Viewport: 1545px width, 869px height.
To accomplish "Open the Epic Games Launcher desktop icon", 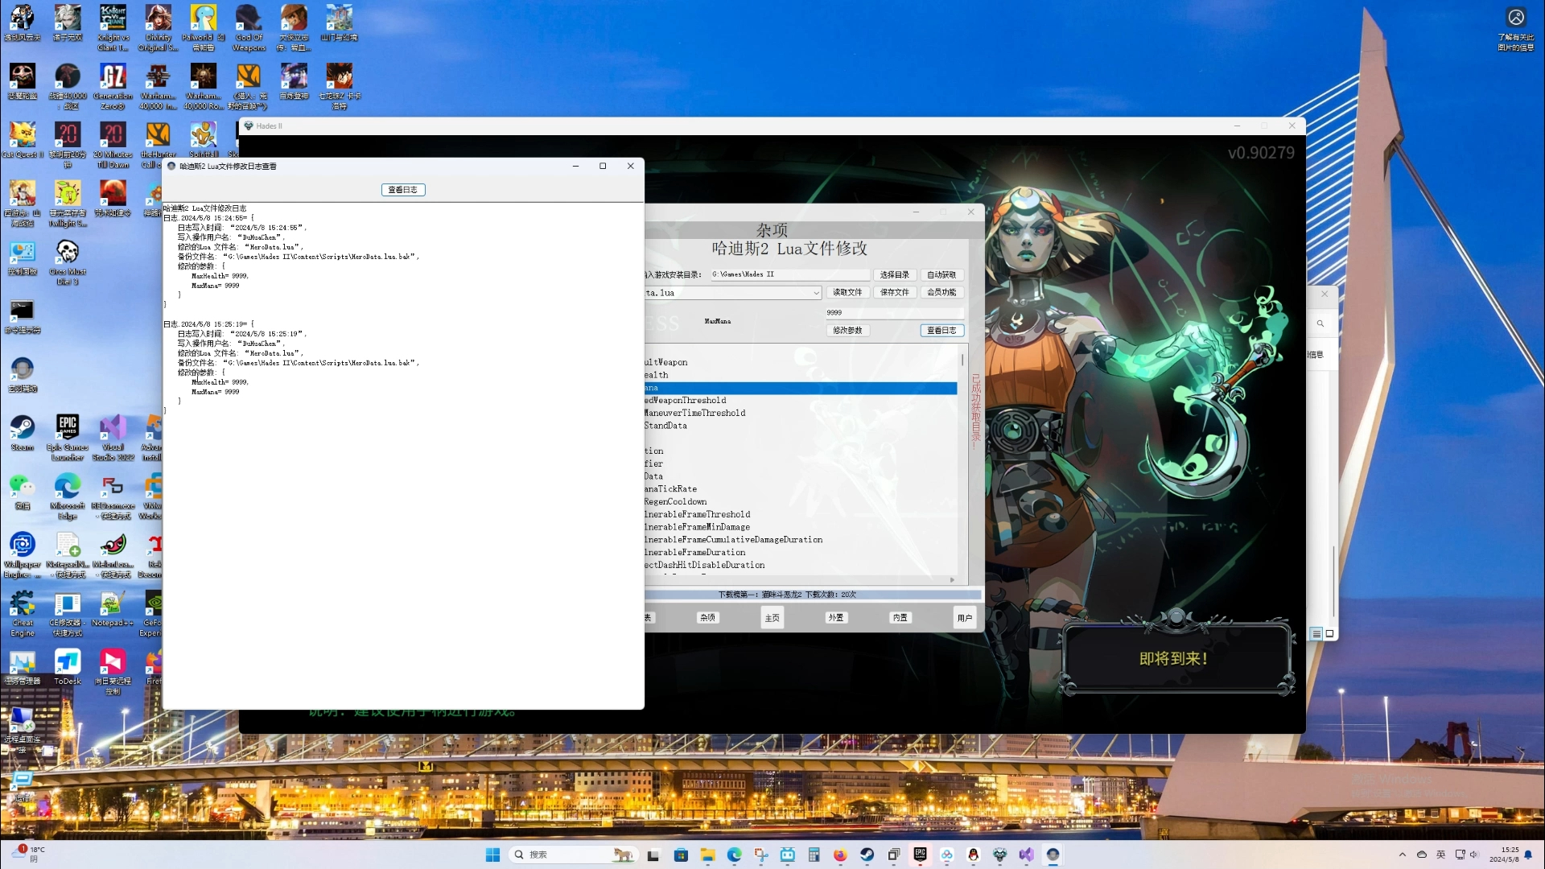I will (x=68, y=438).
